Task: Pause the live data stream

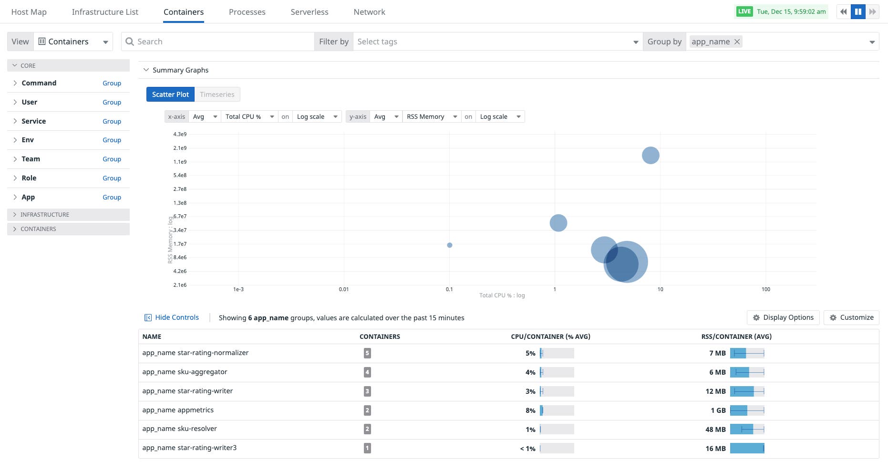Action: point(858,12)
